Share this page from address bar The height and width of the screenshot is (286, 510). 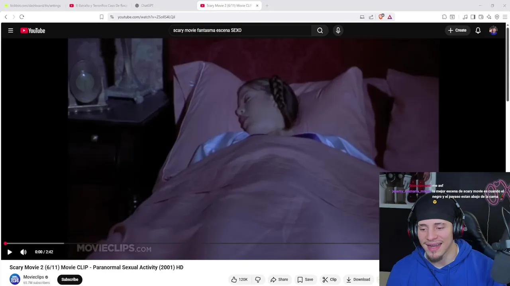pos(371,17)
